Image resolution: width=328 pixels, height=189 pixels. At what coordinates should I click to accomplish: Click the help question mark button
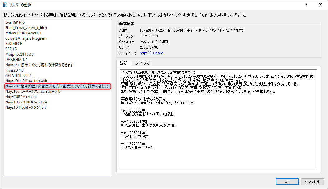click(x=306, y=5)
